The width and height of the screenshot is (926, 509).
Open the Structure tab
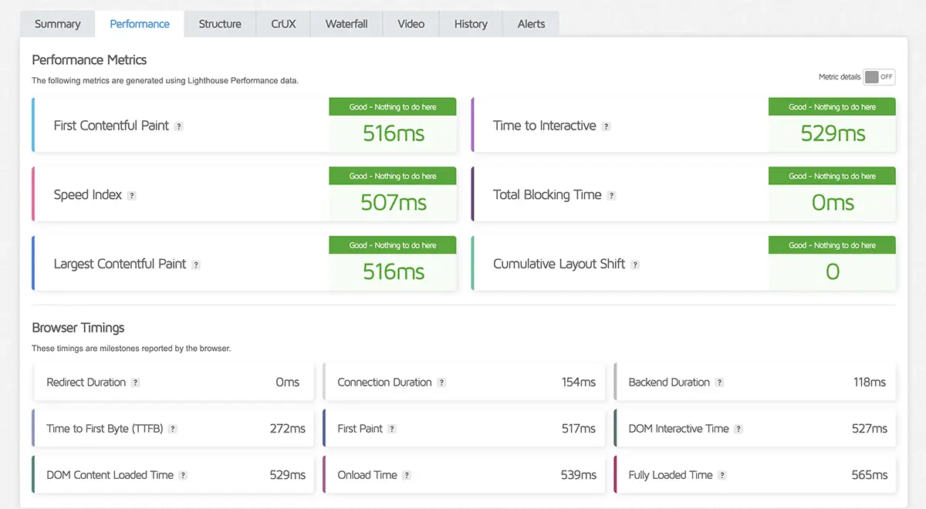(220, 24)
